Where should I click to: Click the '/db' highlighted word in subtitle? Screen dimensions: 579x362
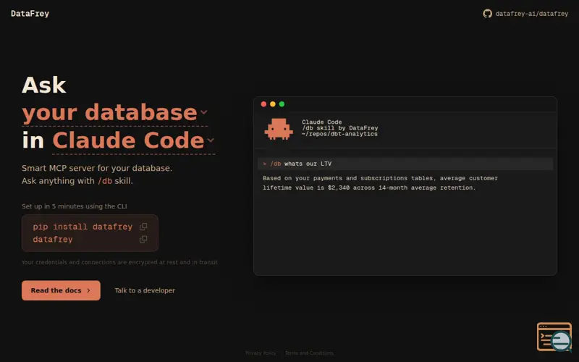105,181
